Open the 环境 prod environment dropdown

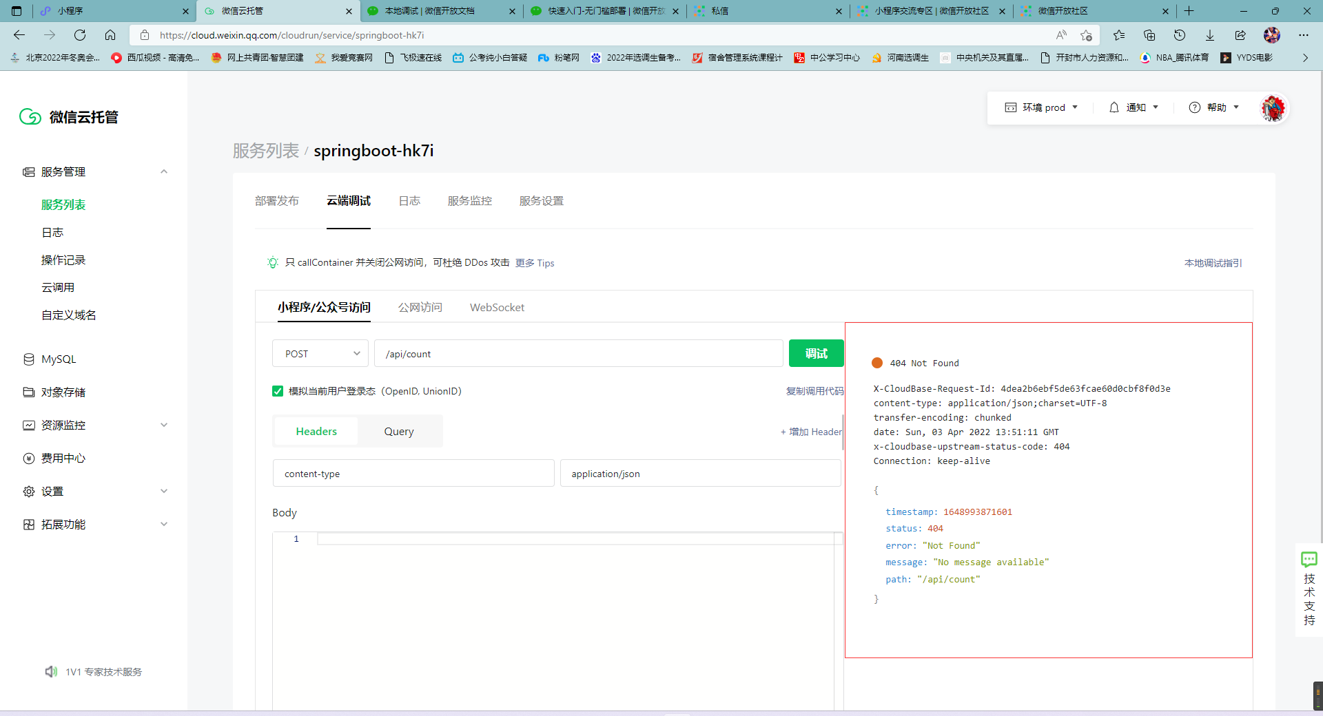[x=1041, y=107]
